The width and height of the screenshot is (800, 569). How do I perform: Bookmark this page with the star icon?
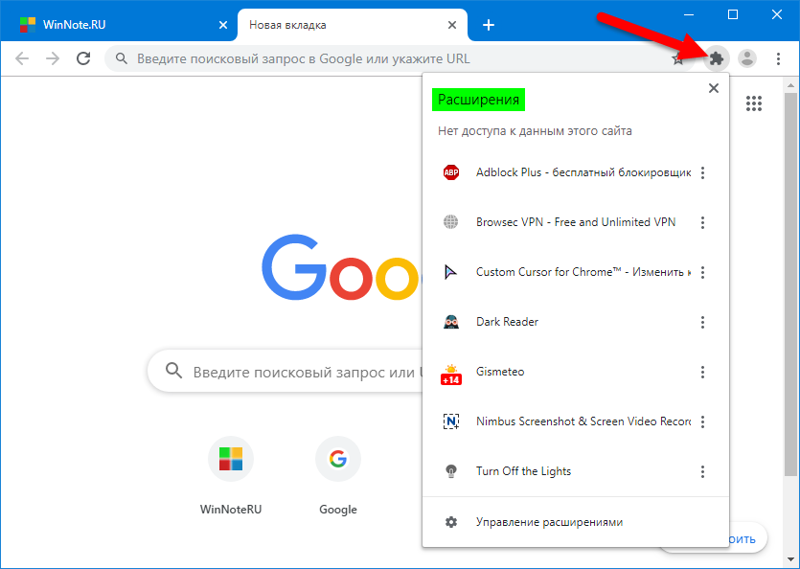click(x=677, y=59)
